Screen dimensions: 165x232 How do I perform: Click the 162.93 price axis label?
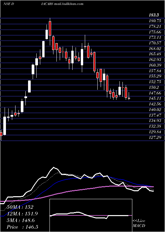click(155, 60)
